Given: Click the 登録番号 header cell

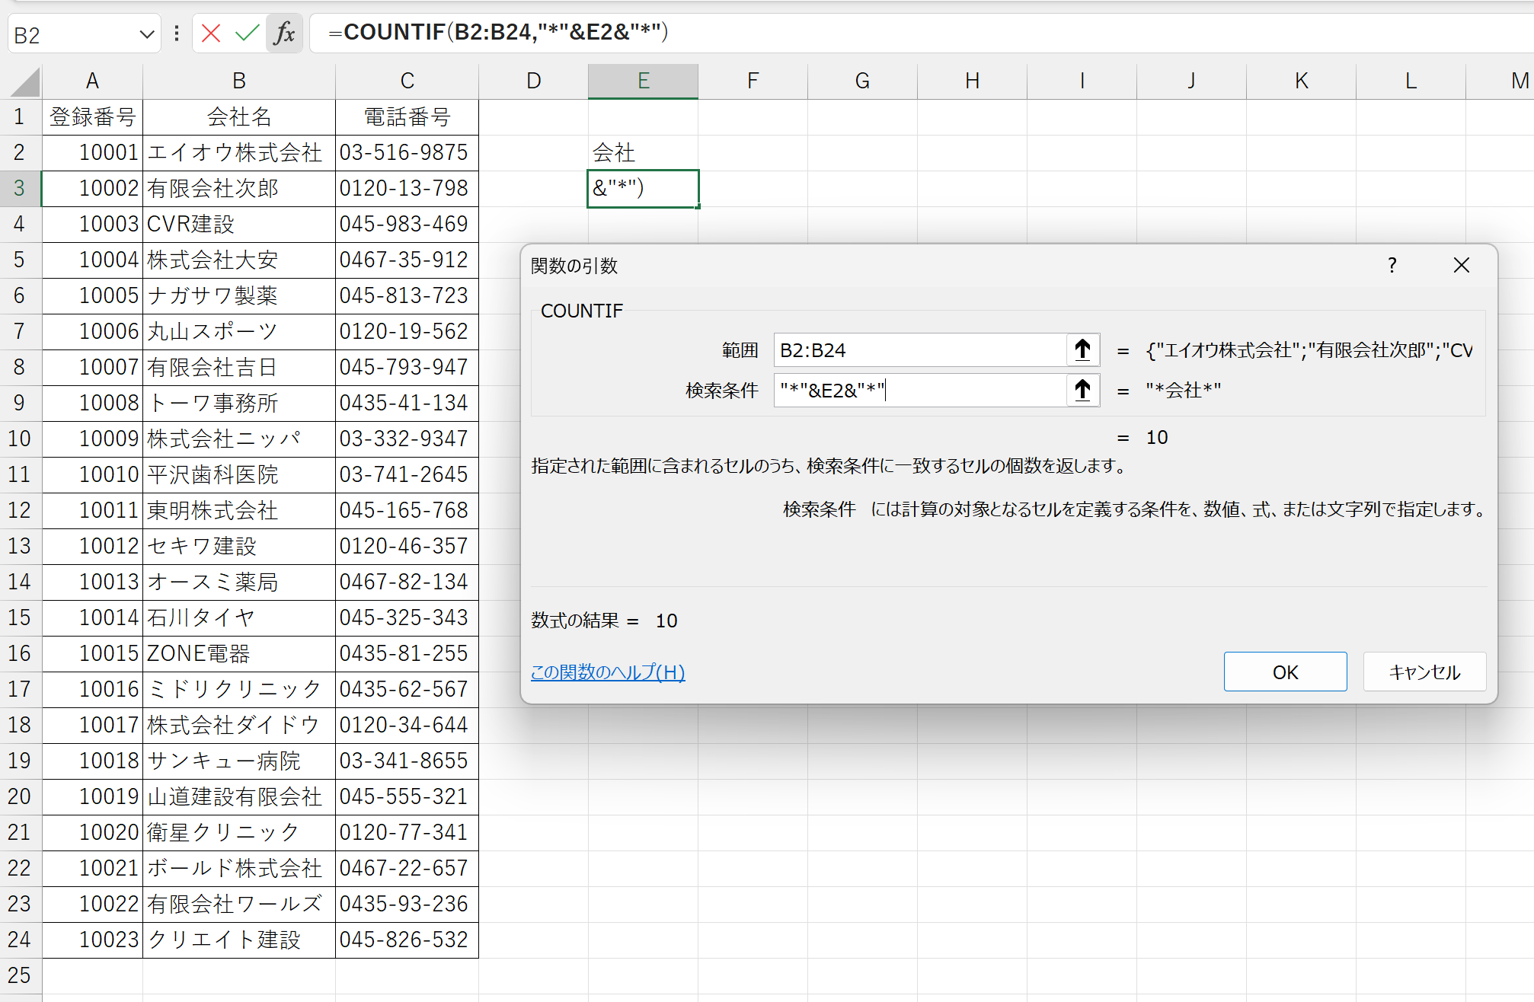Looking at the screenshot, I should coord(92,117).
